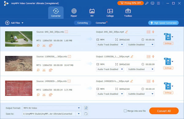Click the compress icon for 14992855 output

153,81
